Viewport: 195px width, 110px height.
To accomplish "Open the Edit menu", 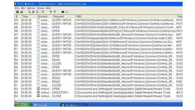I will [x=24, y=8].
